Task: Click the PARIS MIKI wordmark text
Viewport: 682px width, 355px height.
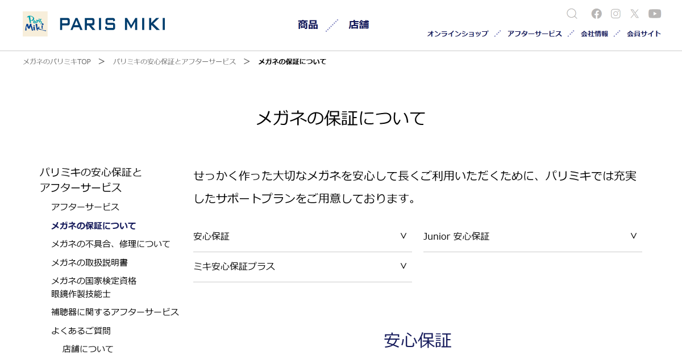Action: coord(112,24)
